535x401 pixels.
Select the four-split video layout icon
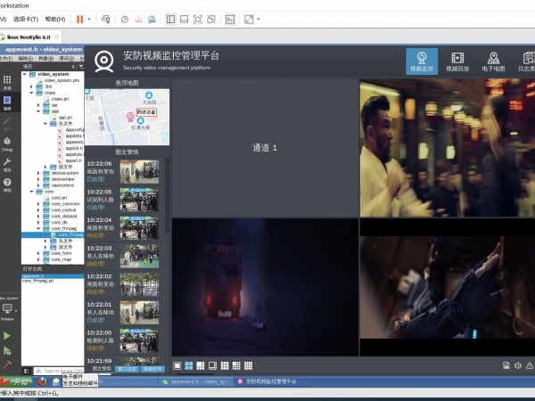coord(189,365)
